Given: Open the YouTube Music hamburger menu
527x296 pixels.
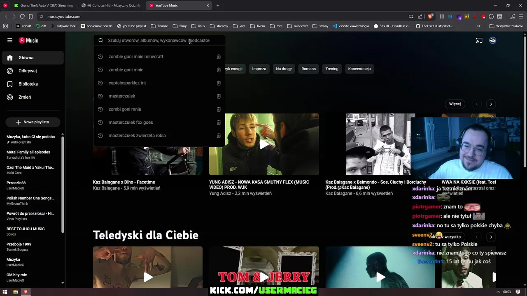Looking at the screenshot, I should click(10, 40).
